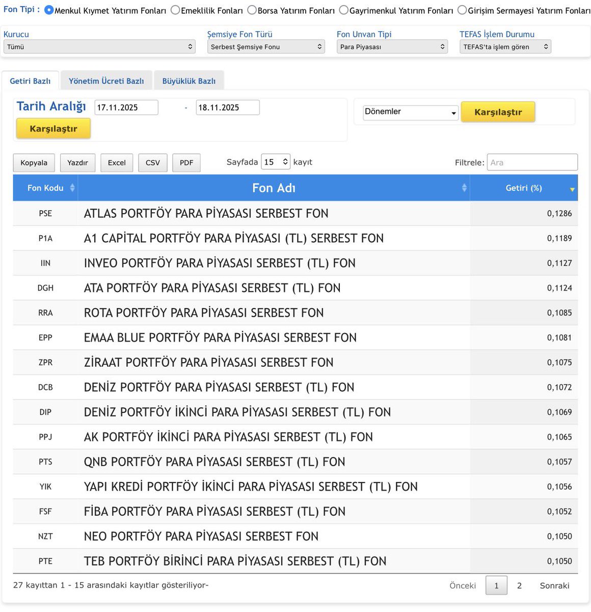The image size is (591, 612).
Task: Change the TEFAS İşlem Durumu filter
Action: [505, 46]
